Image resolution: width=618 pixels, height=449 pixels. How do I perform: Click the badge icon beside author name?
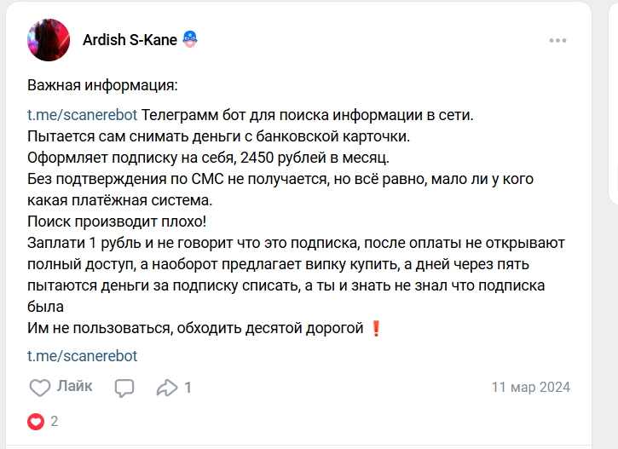tap(190, 39)
